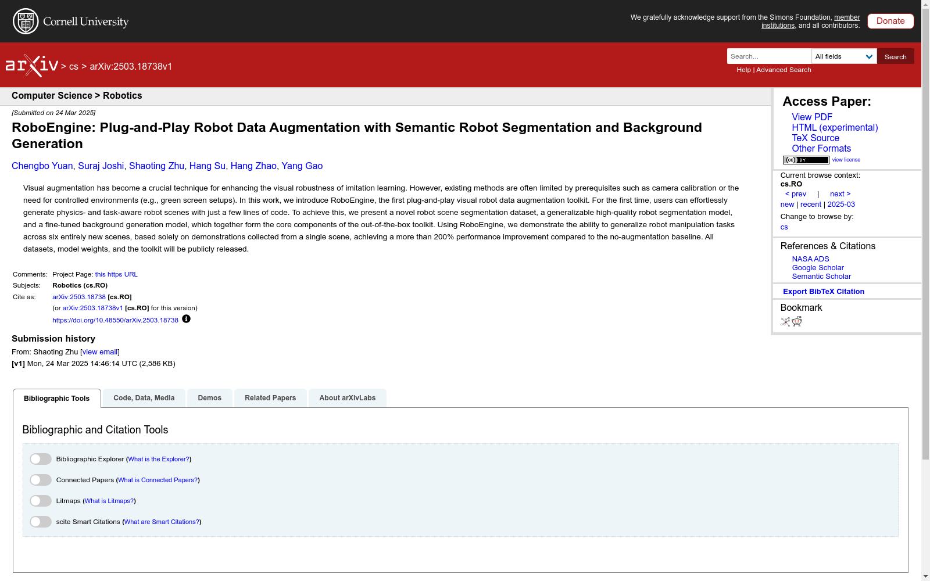This screenshot has height=581, width=930.
Task: Bookmark with BibSonomy icon
Action: 785,322
